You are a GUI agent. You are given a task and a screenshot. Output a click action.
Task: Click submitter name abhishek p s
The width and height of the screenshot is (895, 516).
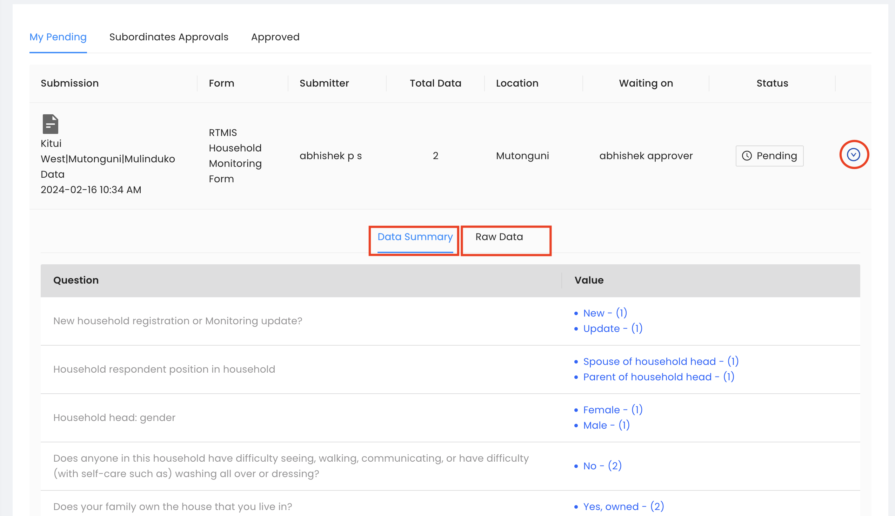(x=330, y=156)
